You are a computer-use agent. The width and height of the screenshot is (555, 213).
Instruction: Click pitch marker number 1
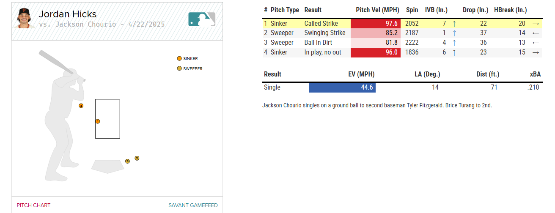pyautogui.click(x=98, y=121)
